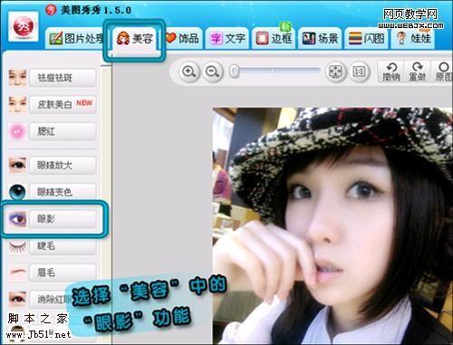This screenshot has width=453, height=345.
Task: Choose the 皮肤美白 button
Action: [x=63, y=104]
